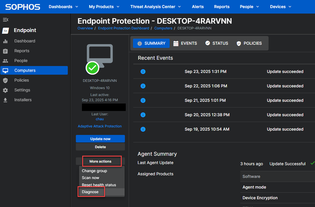Click the Policies shield icon in sidebar
The height and width of the screenshot is (207, 315).
(5, 80)
